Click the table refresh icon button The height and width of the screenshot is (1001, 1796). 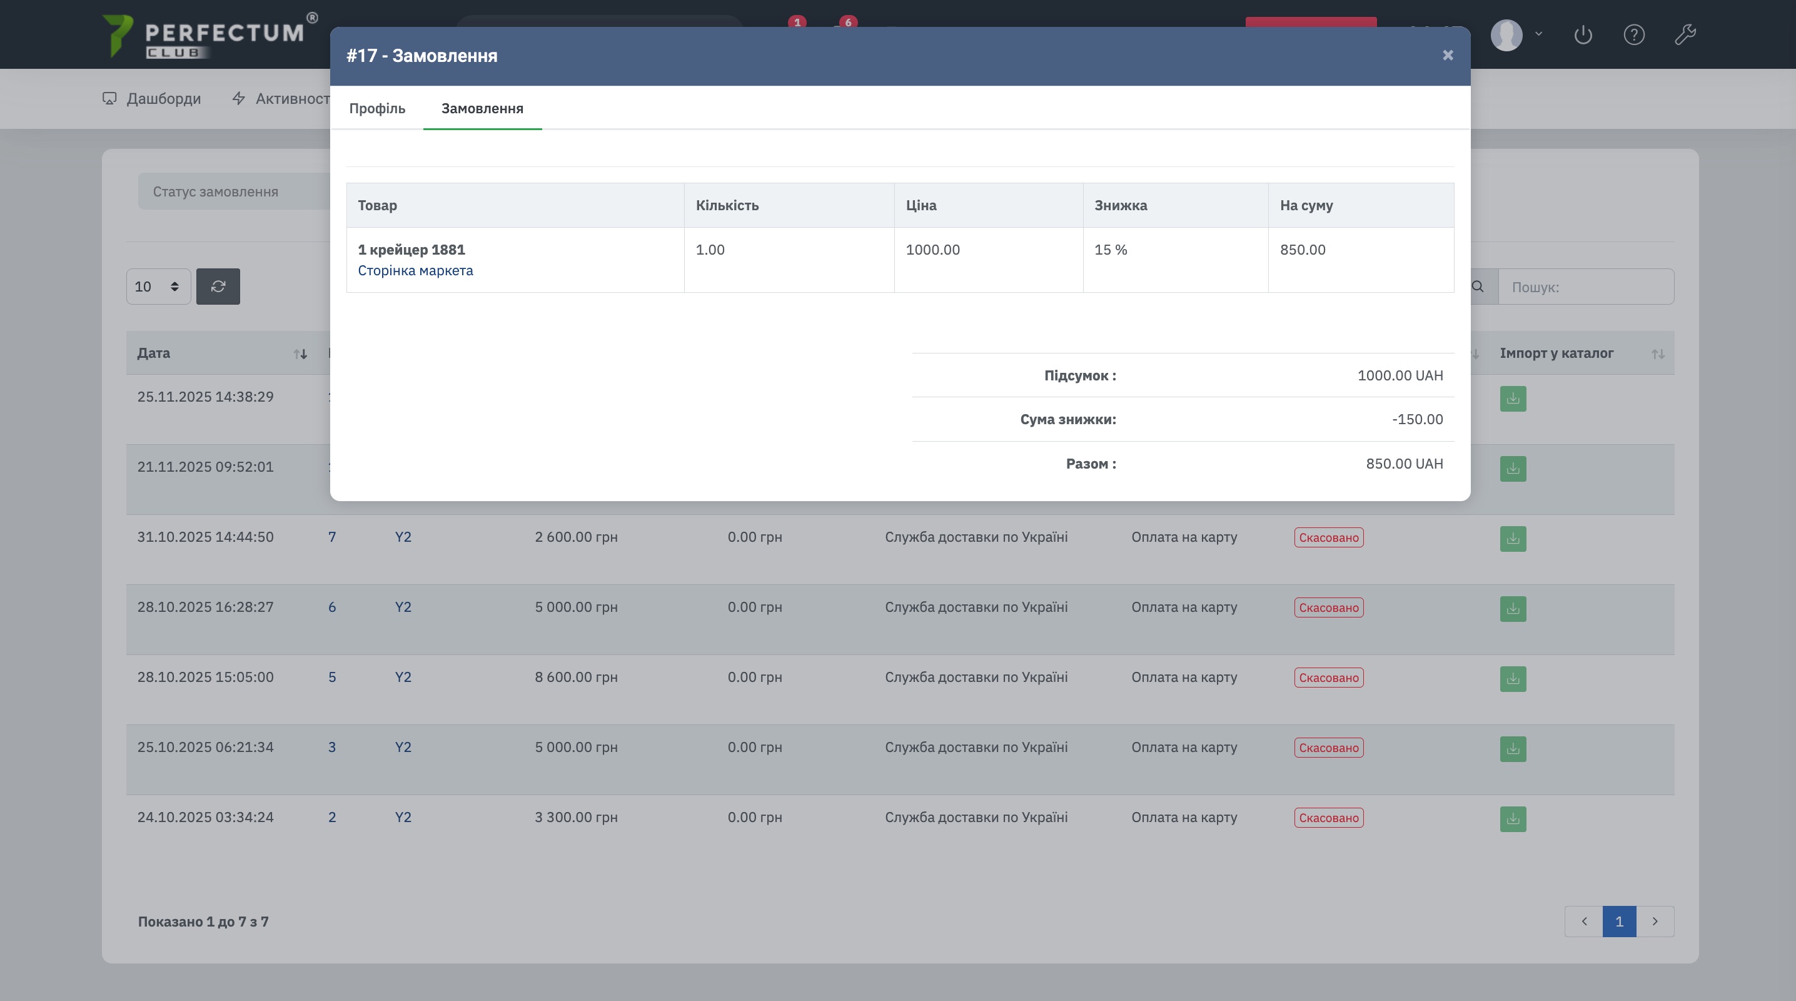[x=218, y=287]
